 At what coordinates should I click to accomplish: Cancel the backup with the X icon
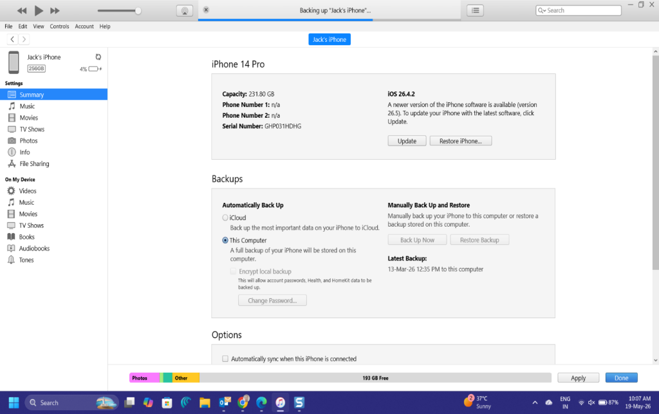pyautogui.click(x=206, y=10)
